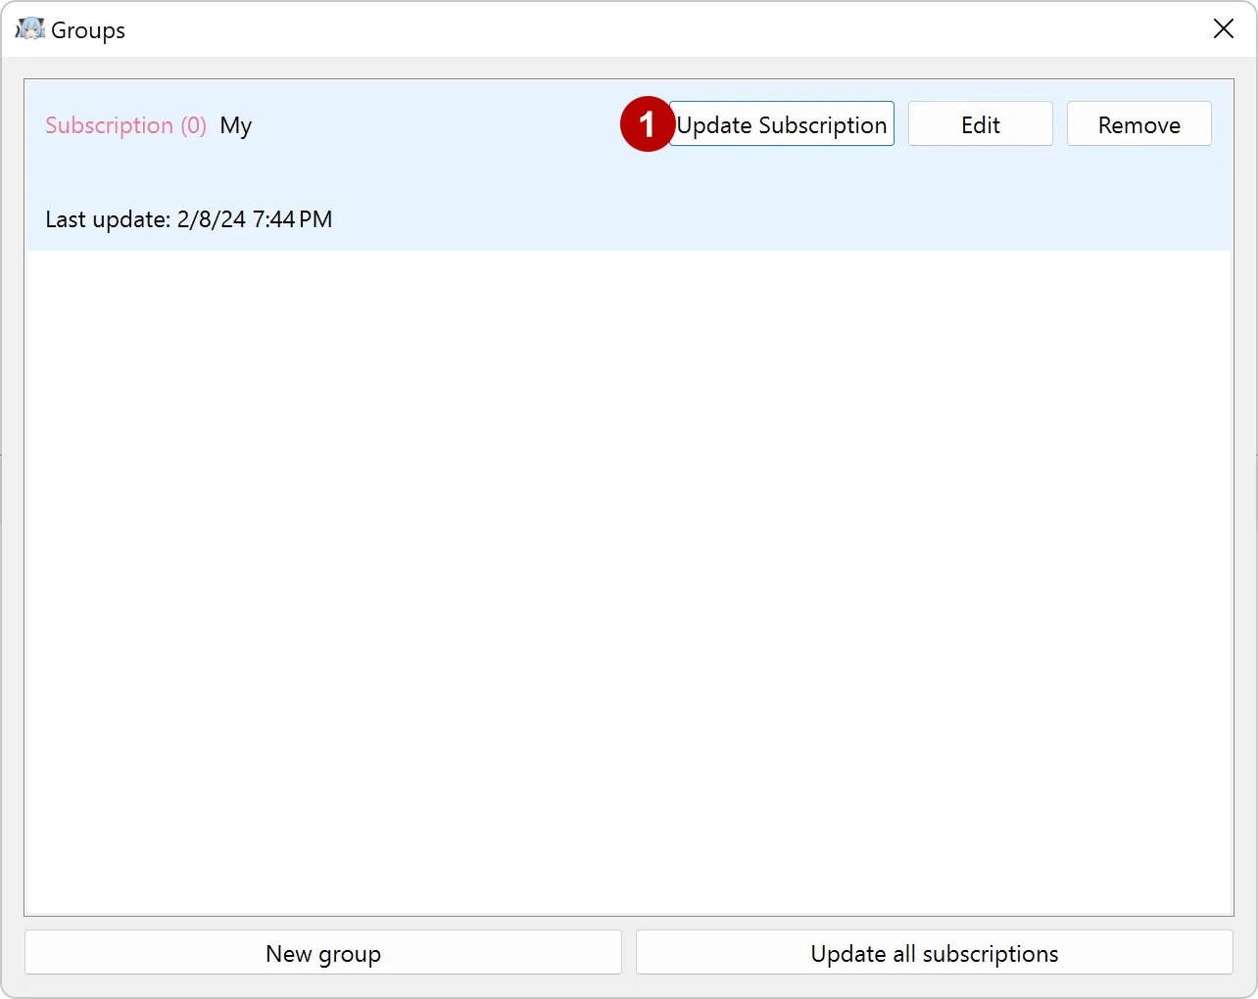
Task: Click the dialog title bar
Action: (x=588, y=29)
